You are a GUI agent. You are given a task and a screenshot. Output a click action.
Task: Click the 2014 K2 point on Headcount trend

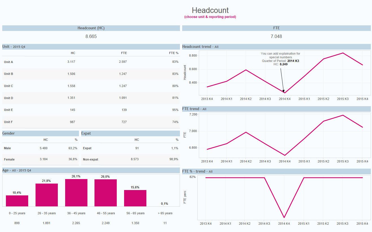point(246,70)
